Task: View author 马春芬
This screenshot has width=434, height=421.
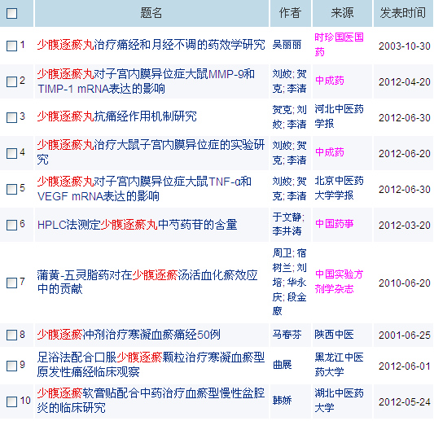Action: pyautogui.click(x=287, y=335)
